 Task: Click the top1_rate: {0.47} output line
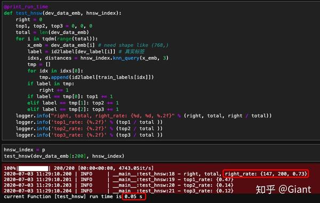coord(209,179)
